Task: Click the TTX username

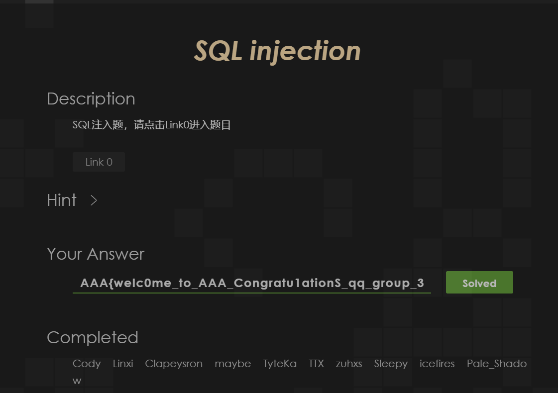Action: pos(316,364)
